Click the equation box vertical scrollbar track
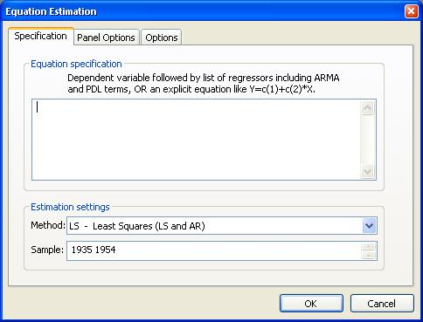 [368, 140]
